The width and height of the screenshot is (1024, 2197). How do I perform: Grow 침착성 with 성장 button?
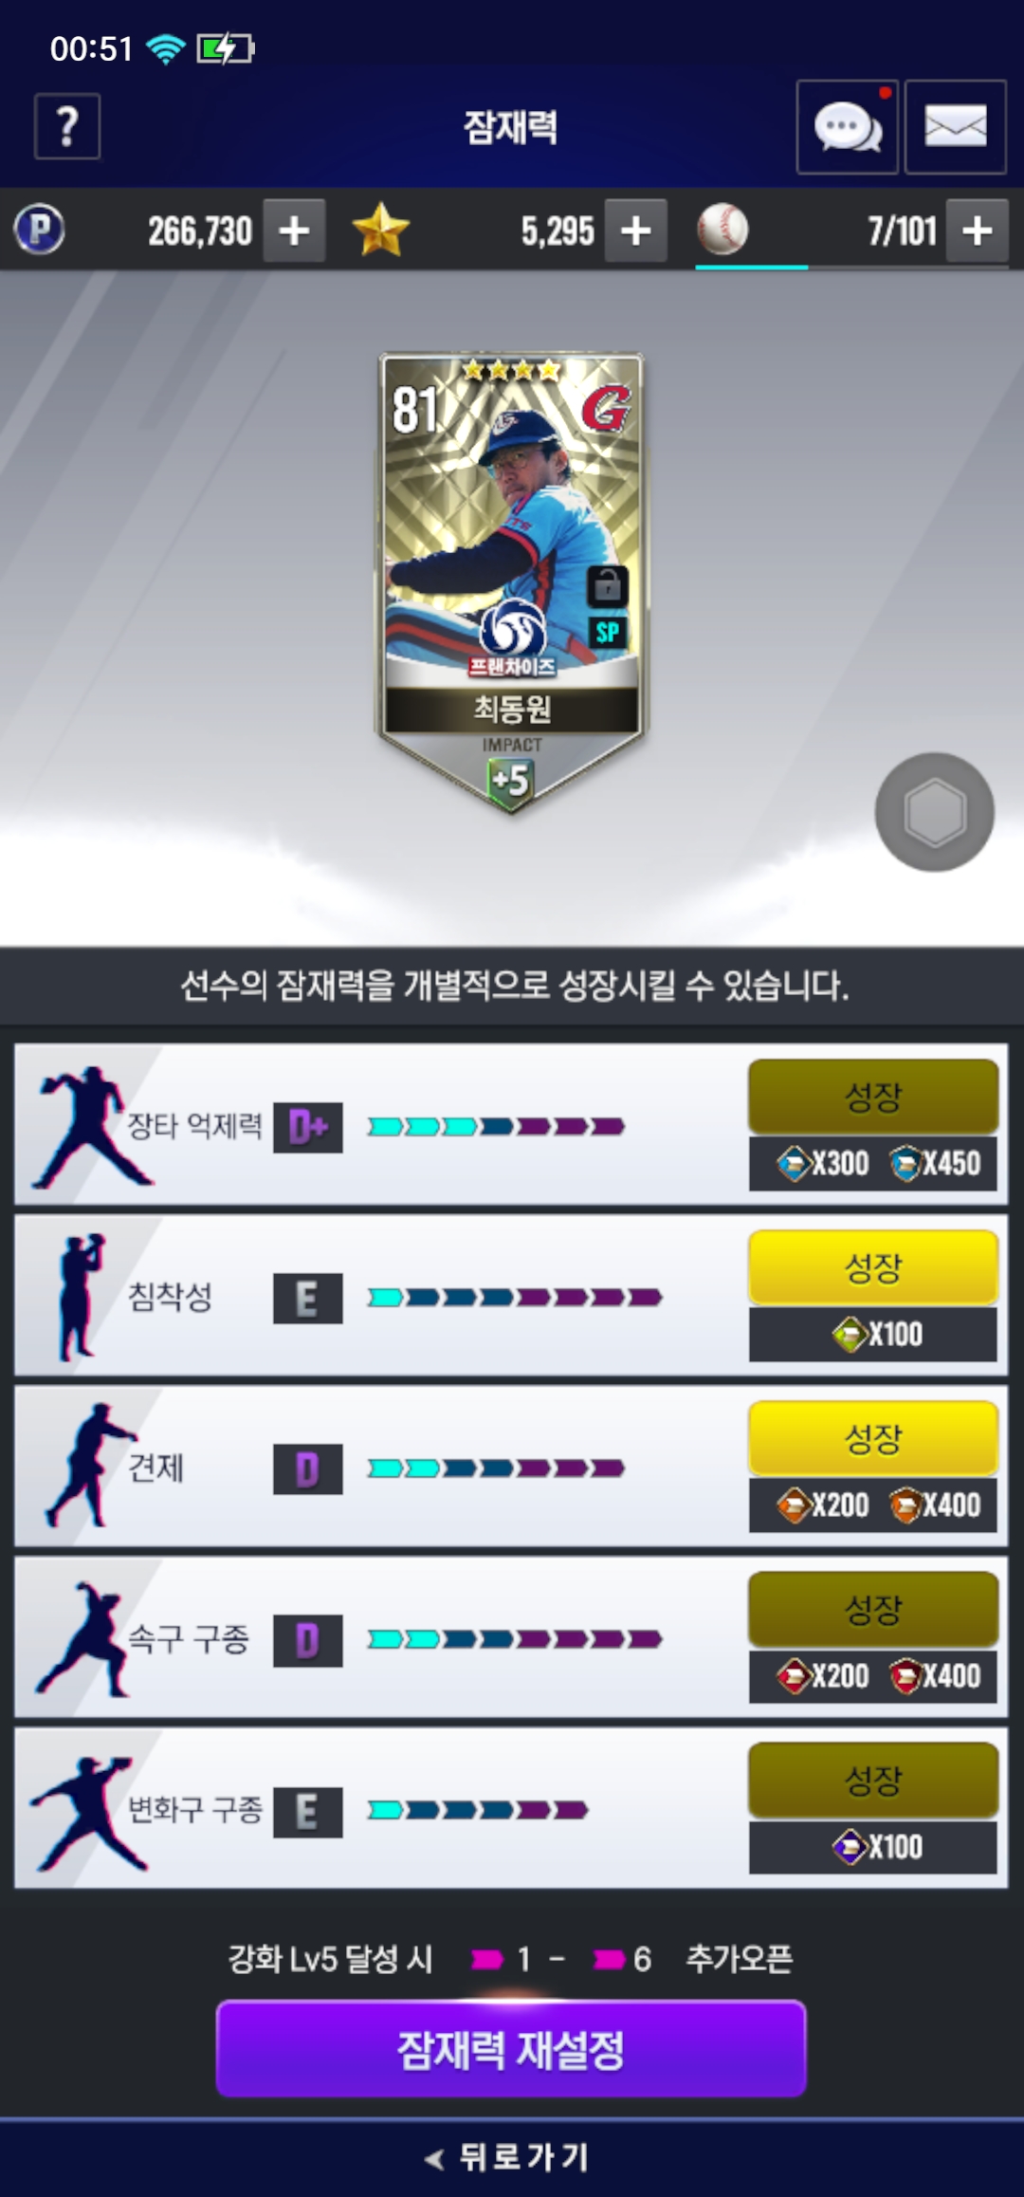873,1267
